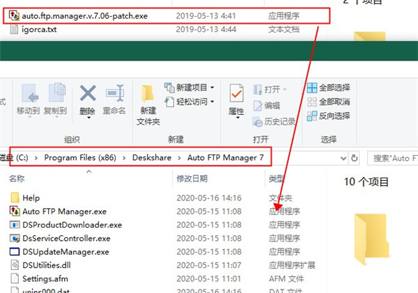The height and width of the screenshot is (293, 418).
Task: Open the 打开 dropdown arrow in ribbon
Action: (x=286, y=89)
